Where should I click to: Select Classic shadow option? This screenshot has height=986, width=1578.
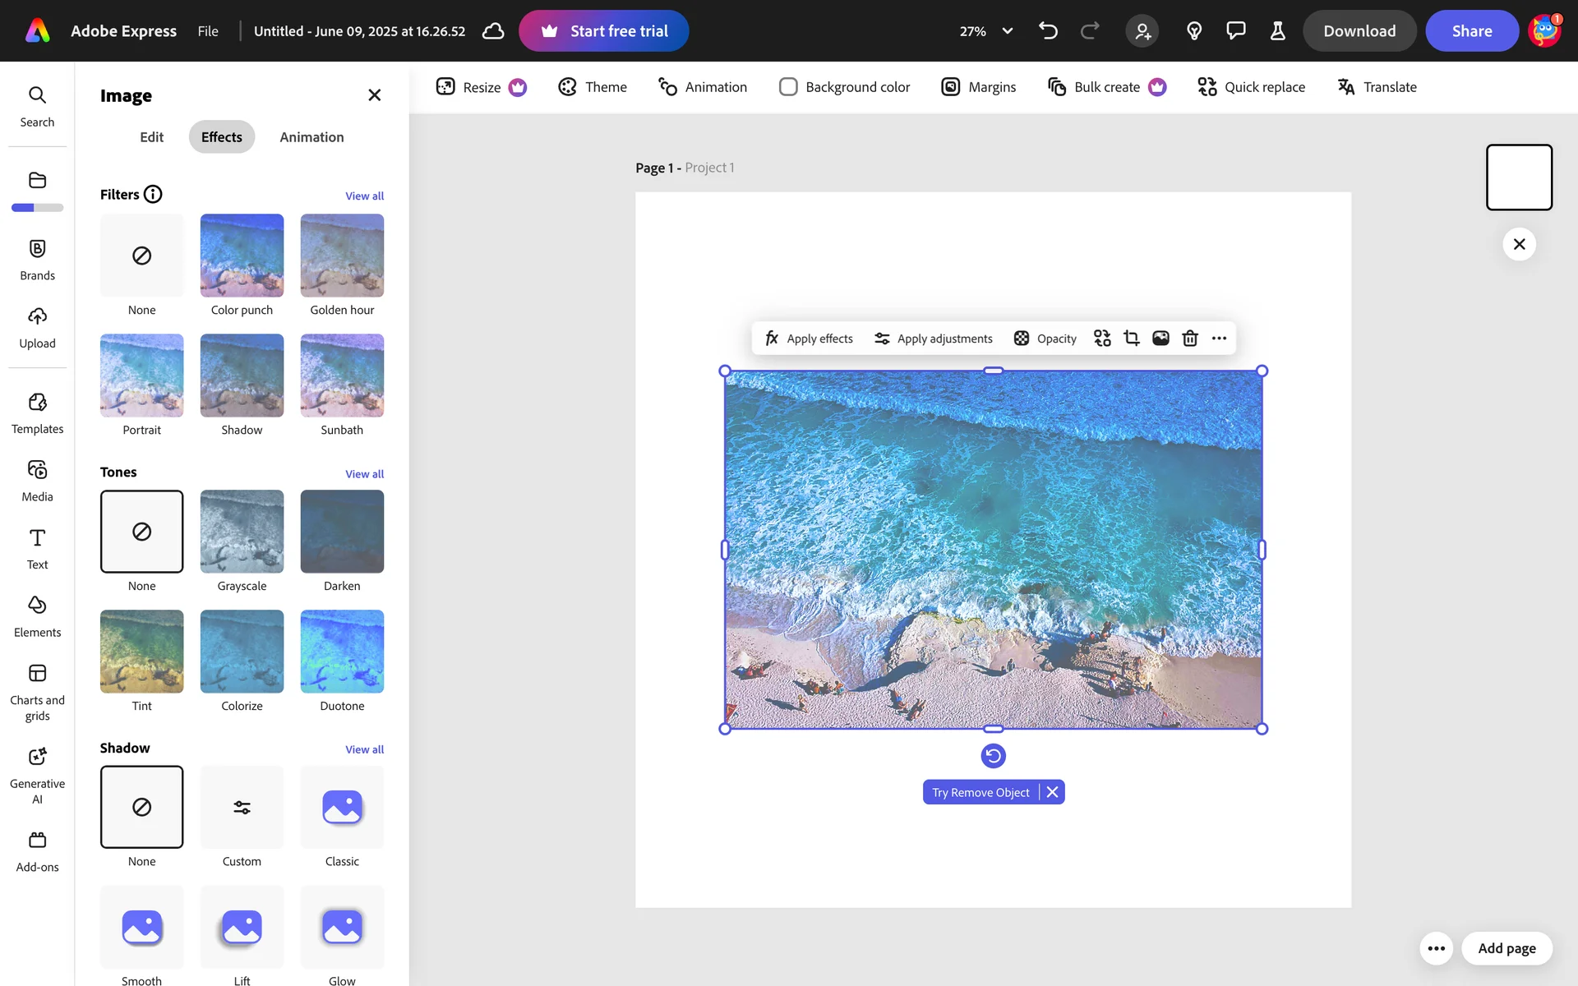pos(342,807)
